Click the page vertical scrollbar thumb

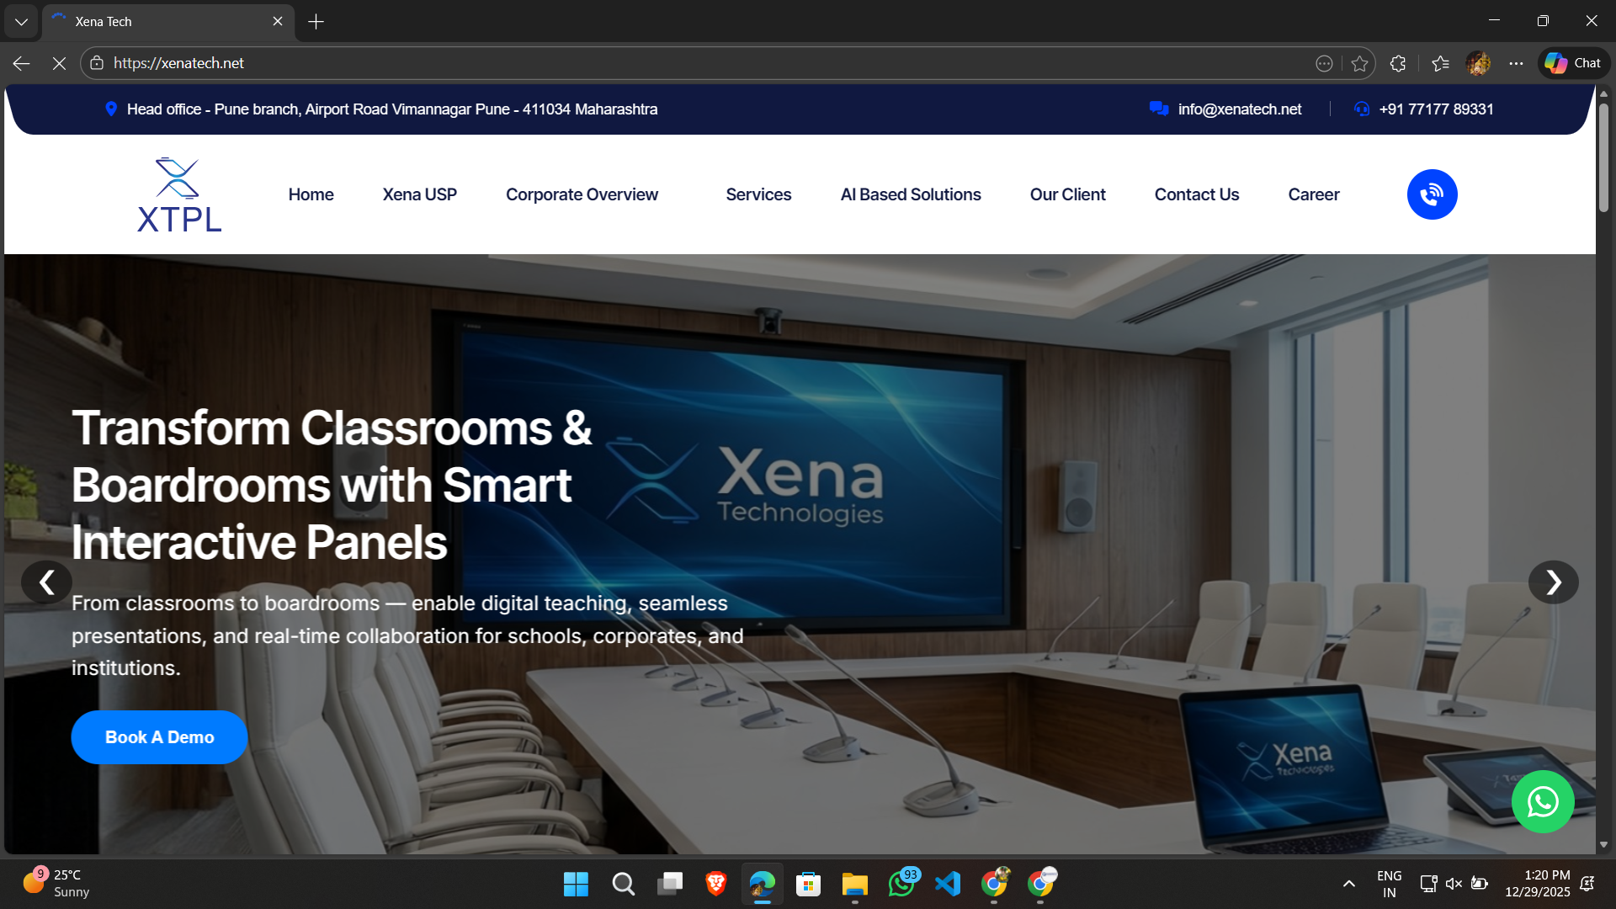(1603, 157)
